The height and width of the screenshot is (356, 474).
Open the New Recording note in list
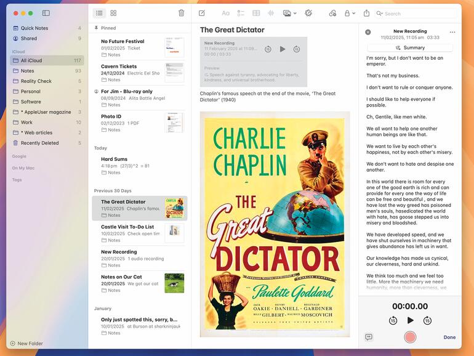(x=140, y=258)
